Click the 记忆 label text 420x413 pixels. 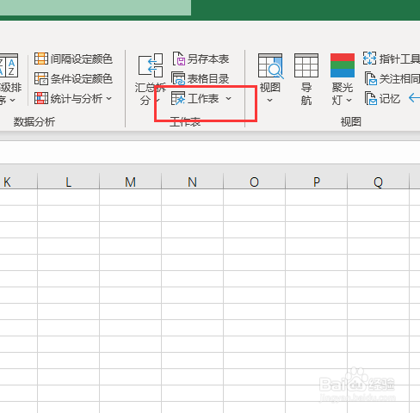point(390,99)
